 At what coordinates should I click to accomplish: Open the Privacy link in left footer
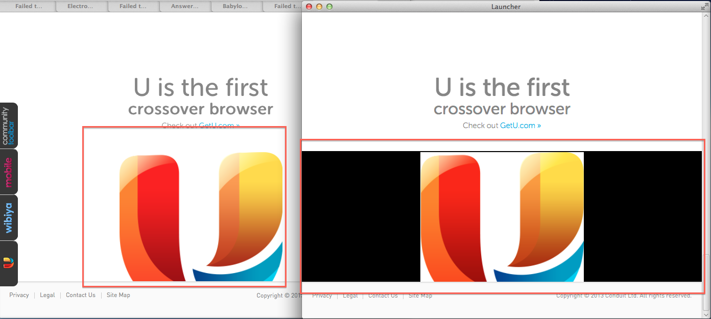[19, 295]
